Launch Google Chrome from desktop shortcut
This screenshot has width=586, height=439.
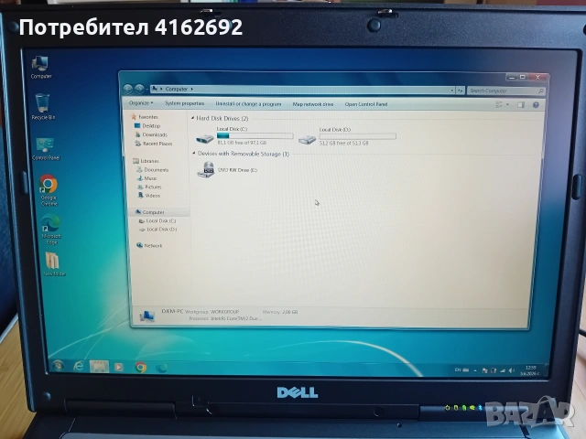[49, 190]
